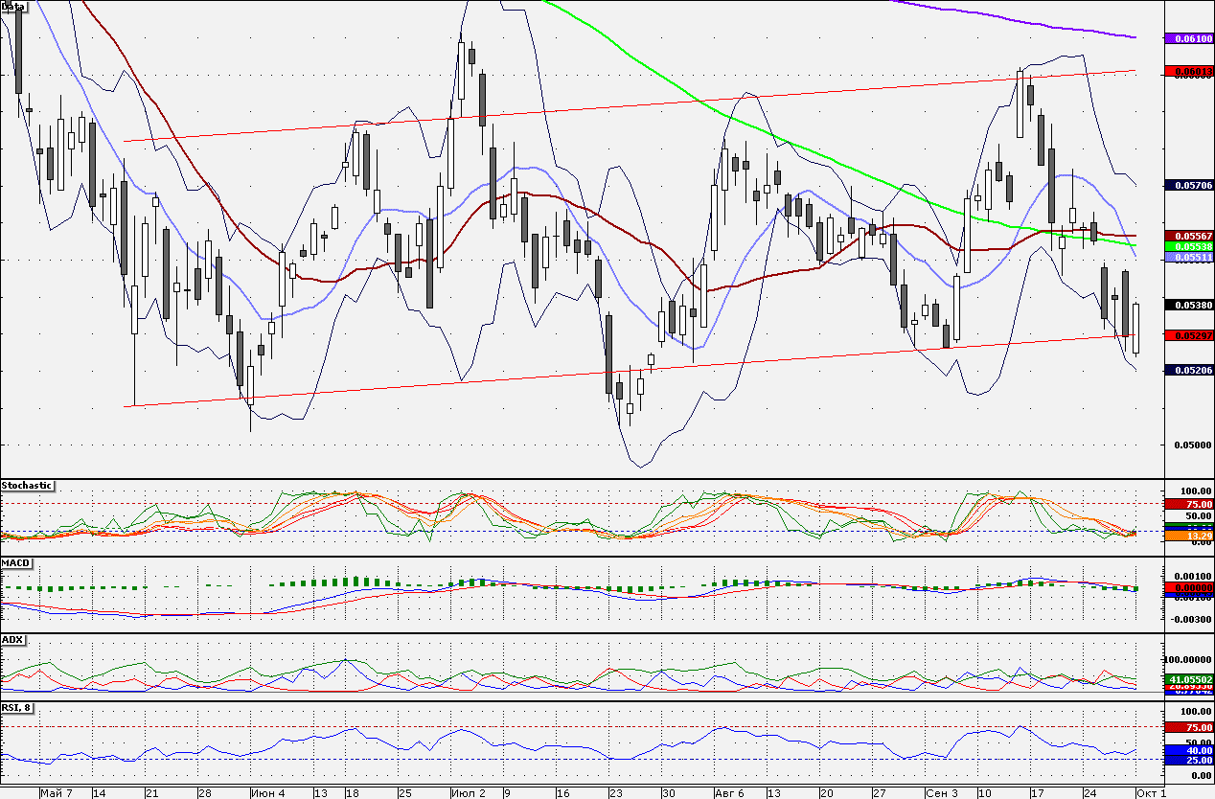Screen dimensions: 1215x799
Task: Click the green 0.05538 price label
Action: [x=1189, y=246]
